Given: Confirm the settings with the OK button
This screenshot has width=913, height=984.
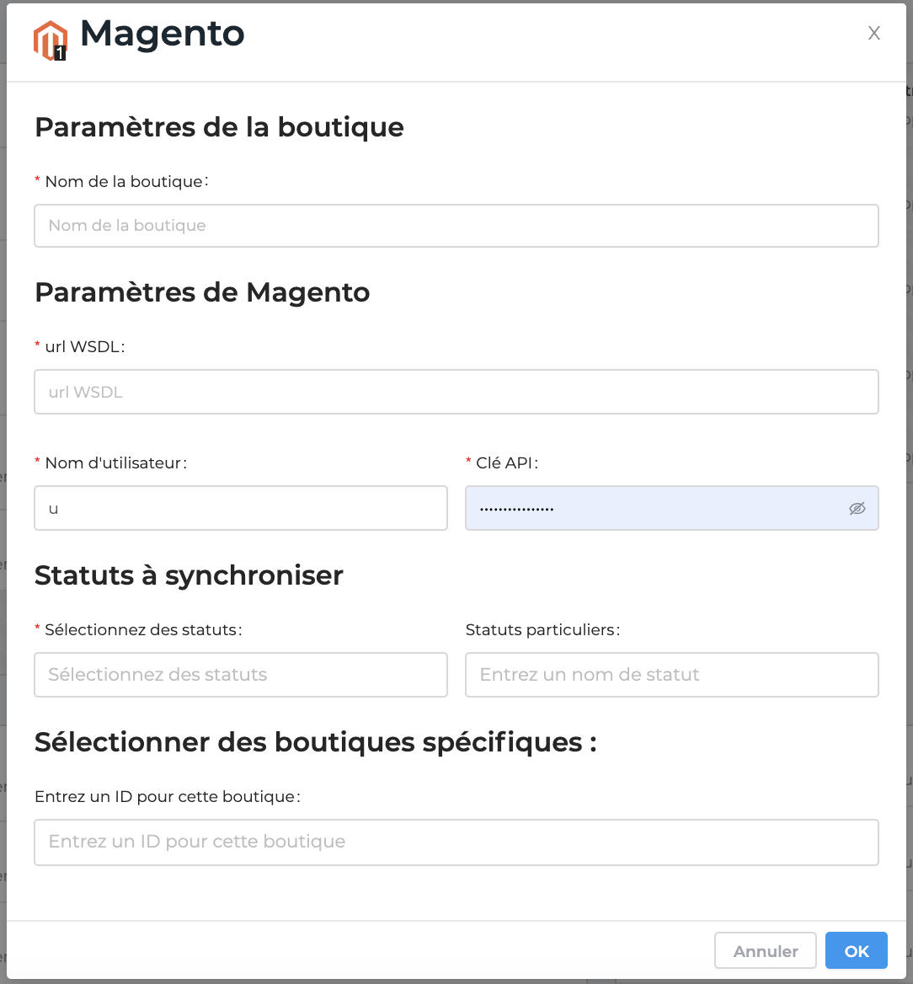Looking at the screenshot, I should (857, 950).
